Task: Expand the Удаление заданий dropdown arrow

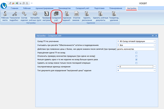Action: tap(71, 20)
